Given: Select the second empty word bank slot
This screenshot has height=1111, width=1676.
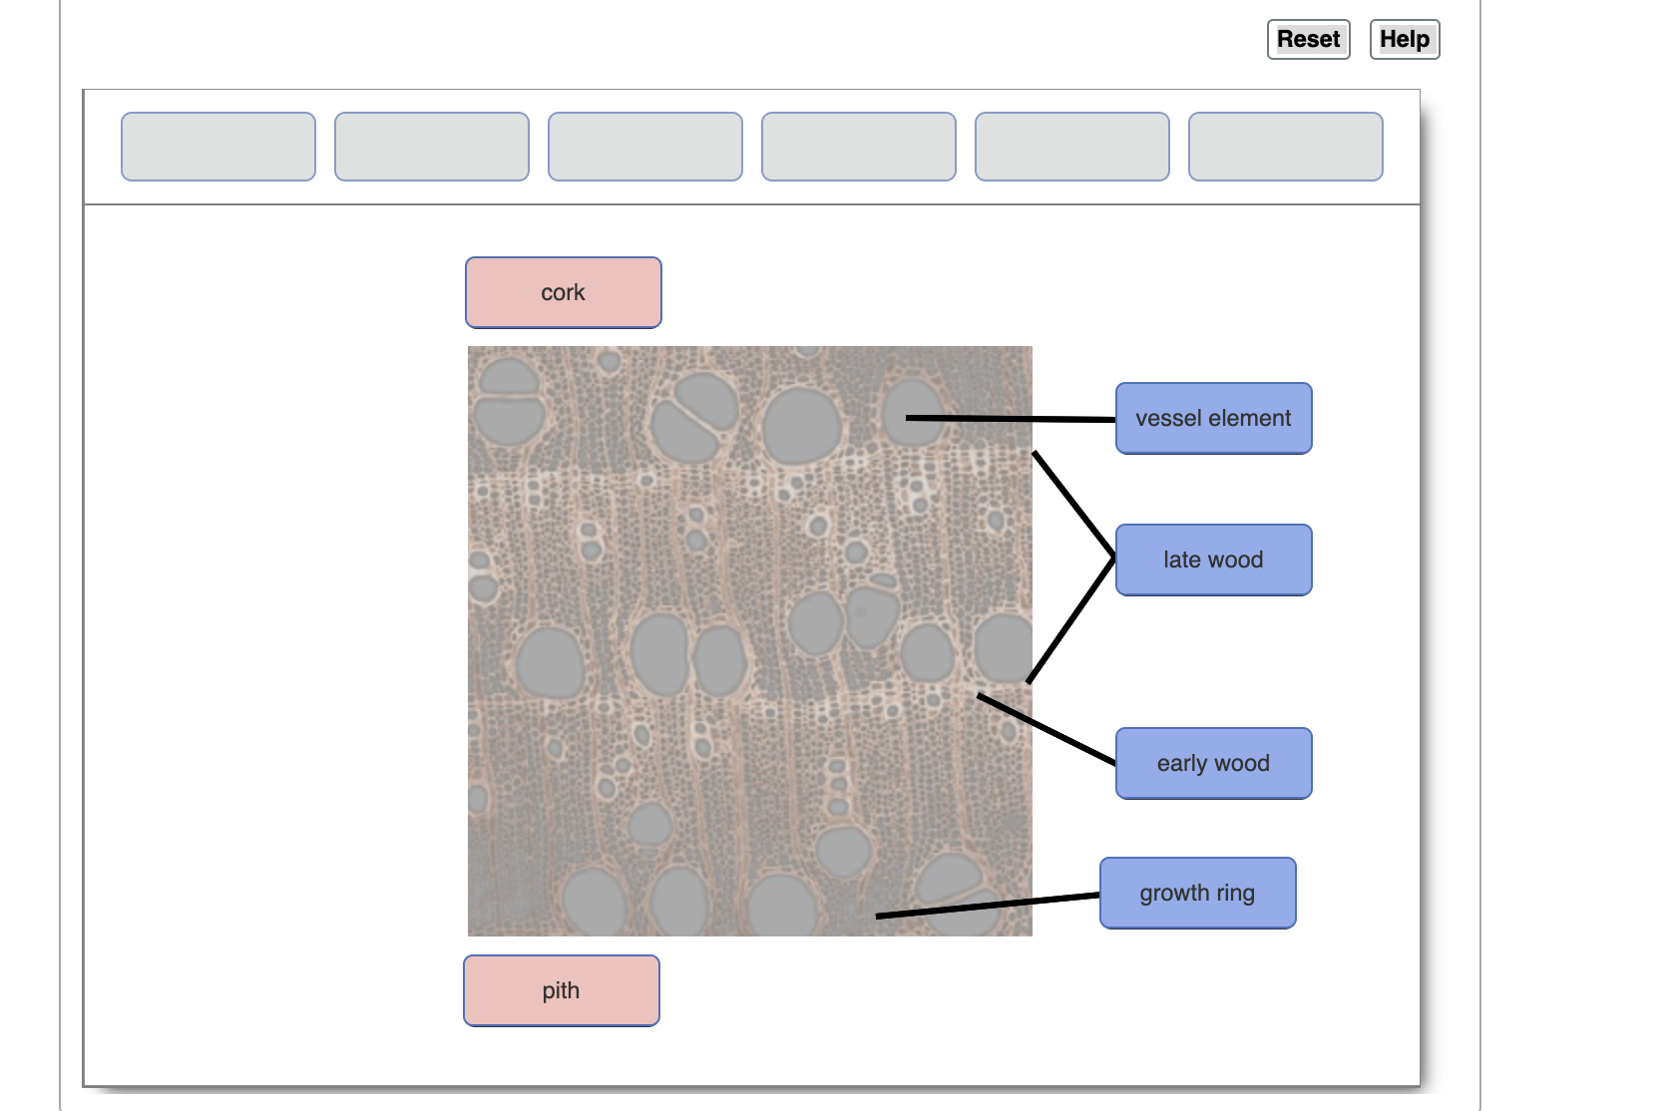Looking at the screenshot, I should coord(431,146).
